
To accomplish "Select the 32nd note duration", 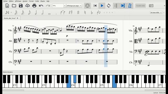I will coord(16,13).
